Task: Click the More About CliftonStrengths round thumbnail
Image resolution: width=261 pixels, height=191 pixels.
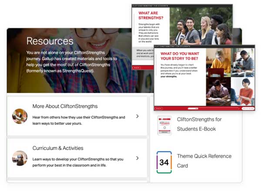Action: (x=20, y=116)
